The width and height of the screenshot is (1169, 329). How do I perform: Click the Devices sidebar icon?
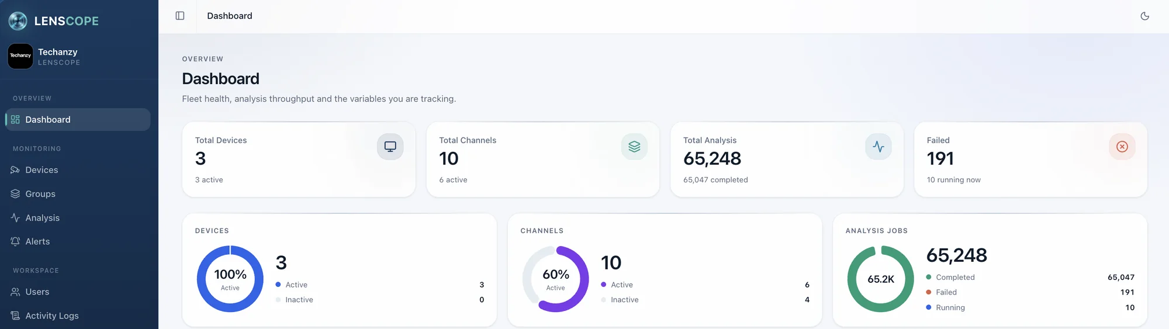click(x=15, y=170)
